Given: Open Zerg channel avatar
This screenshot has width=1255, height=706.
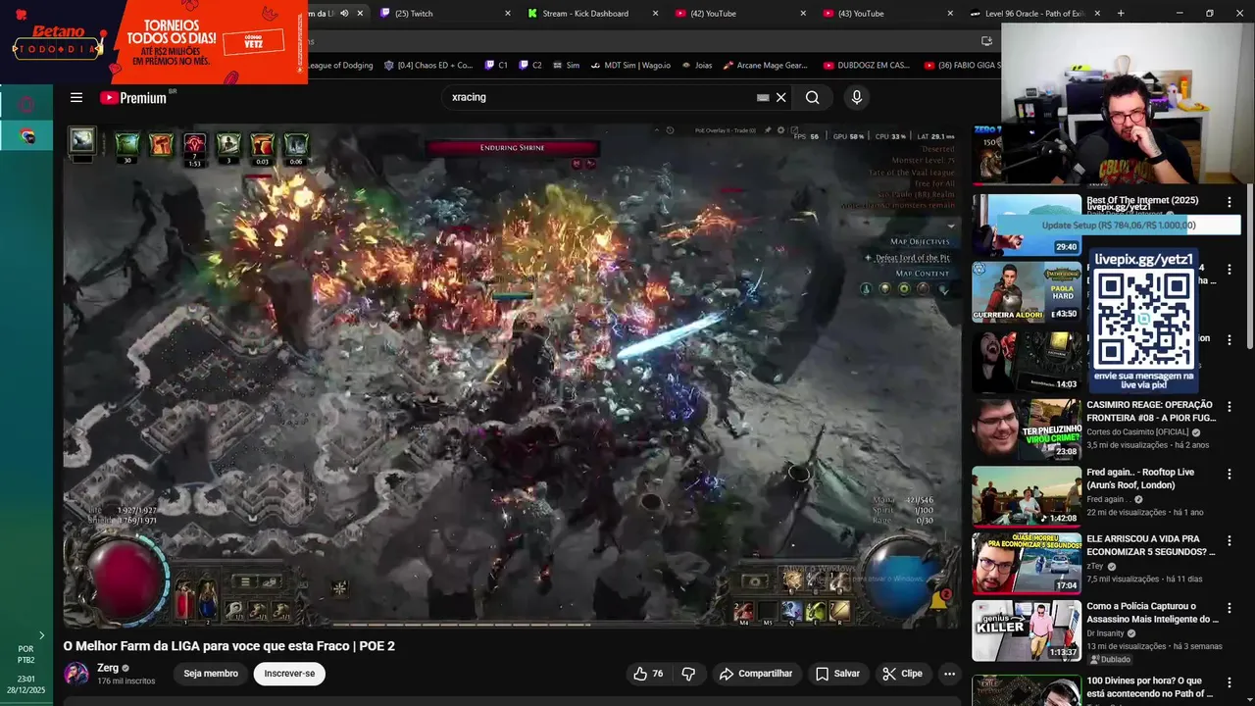Looking at the screenshot, I should (x=76, y=674).
